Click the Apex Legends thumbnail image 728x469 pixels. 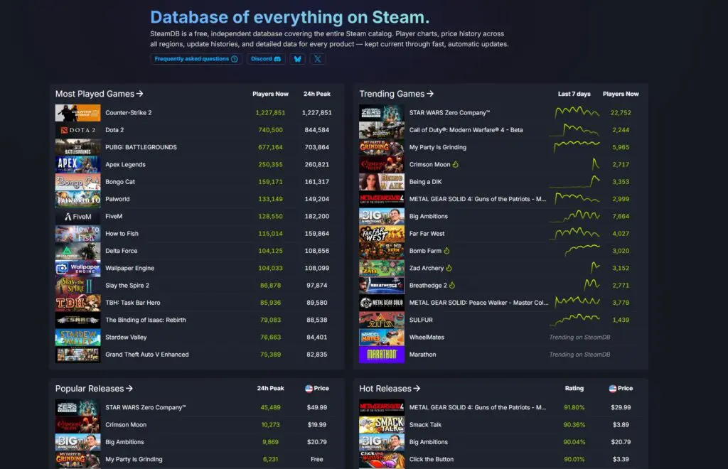click(77, 164)
